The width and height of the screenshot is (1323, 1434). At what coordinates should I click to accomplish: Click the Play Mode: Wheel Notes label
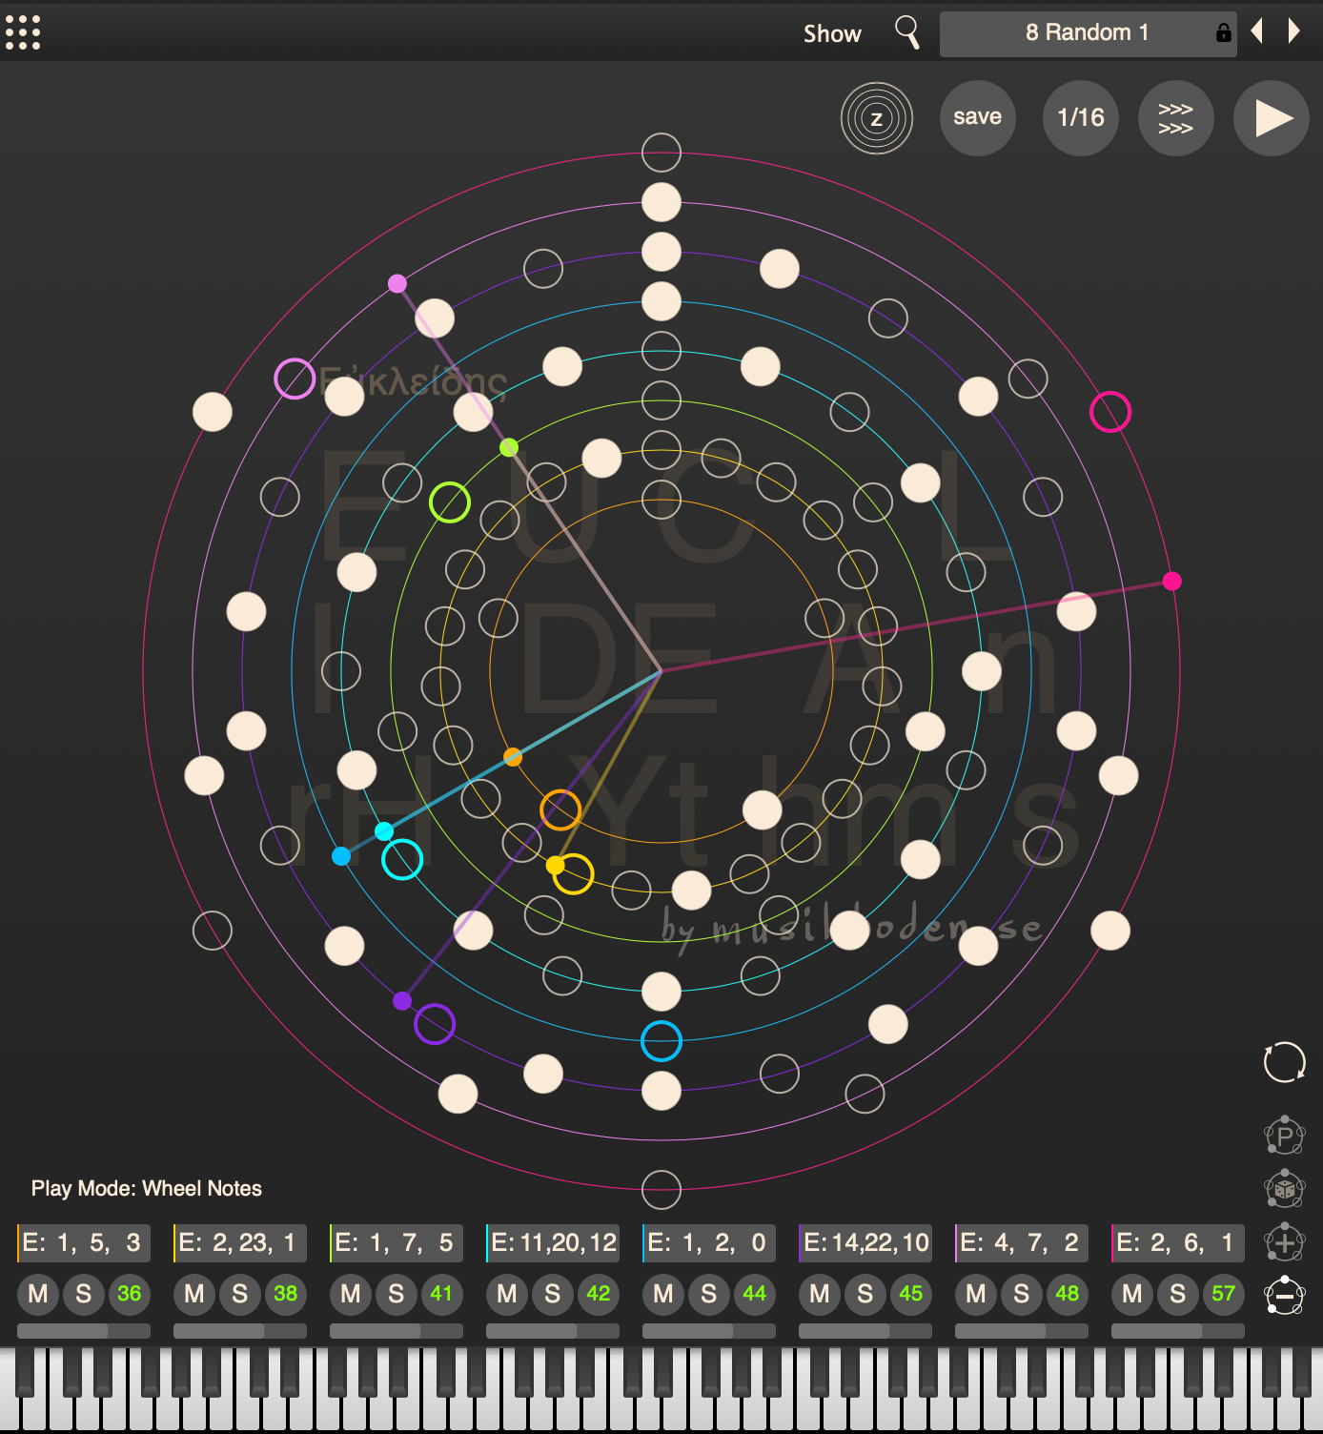[147, 1188]
